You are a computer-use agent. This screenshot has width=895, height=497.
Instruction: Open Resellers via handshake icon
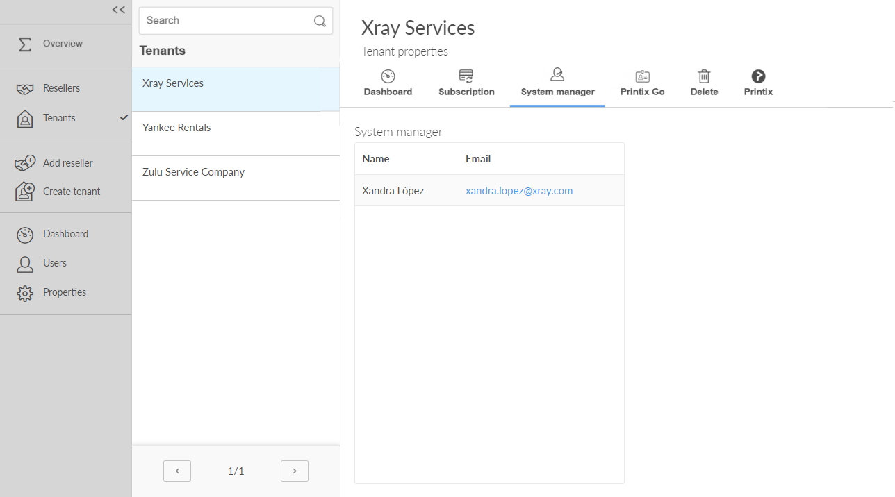pyautogui.click(x=25, y=89)
